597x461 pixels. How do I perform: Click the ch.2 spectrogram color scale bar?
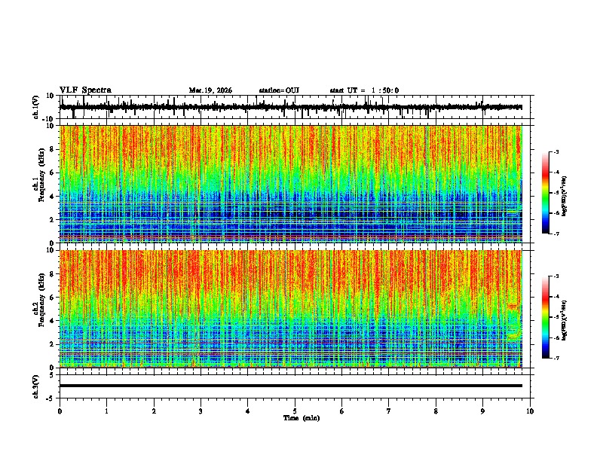coord(546,317)
